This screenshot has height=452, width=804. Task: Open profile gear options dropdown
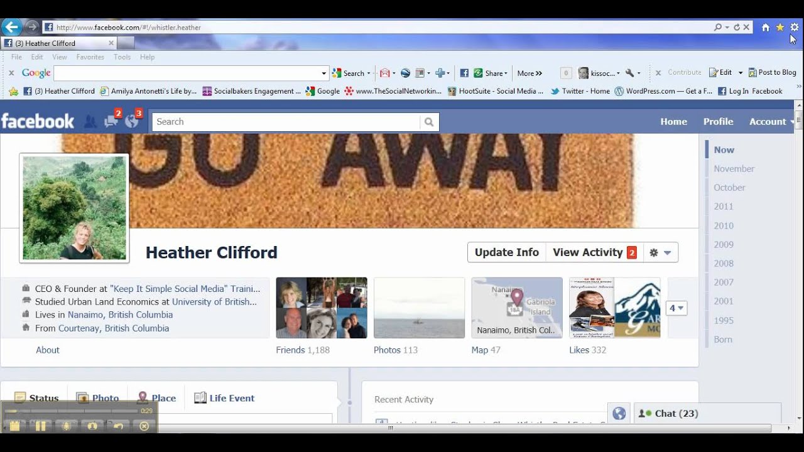point(660,252)
